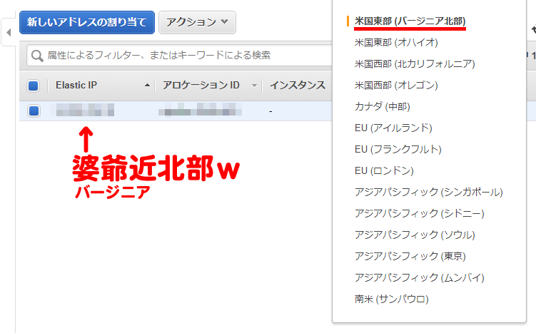Click the Elastic IP ascending sort arrow
The image size is (536, 333).
(147, 85)
